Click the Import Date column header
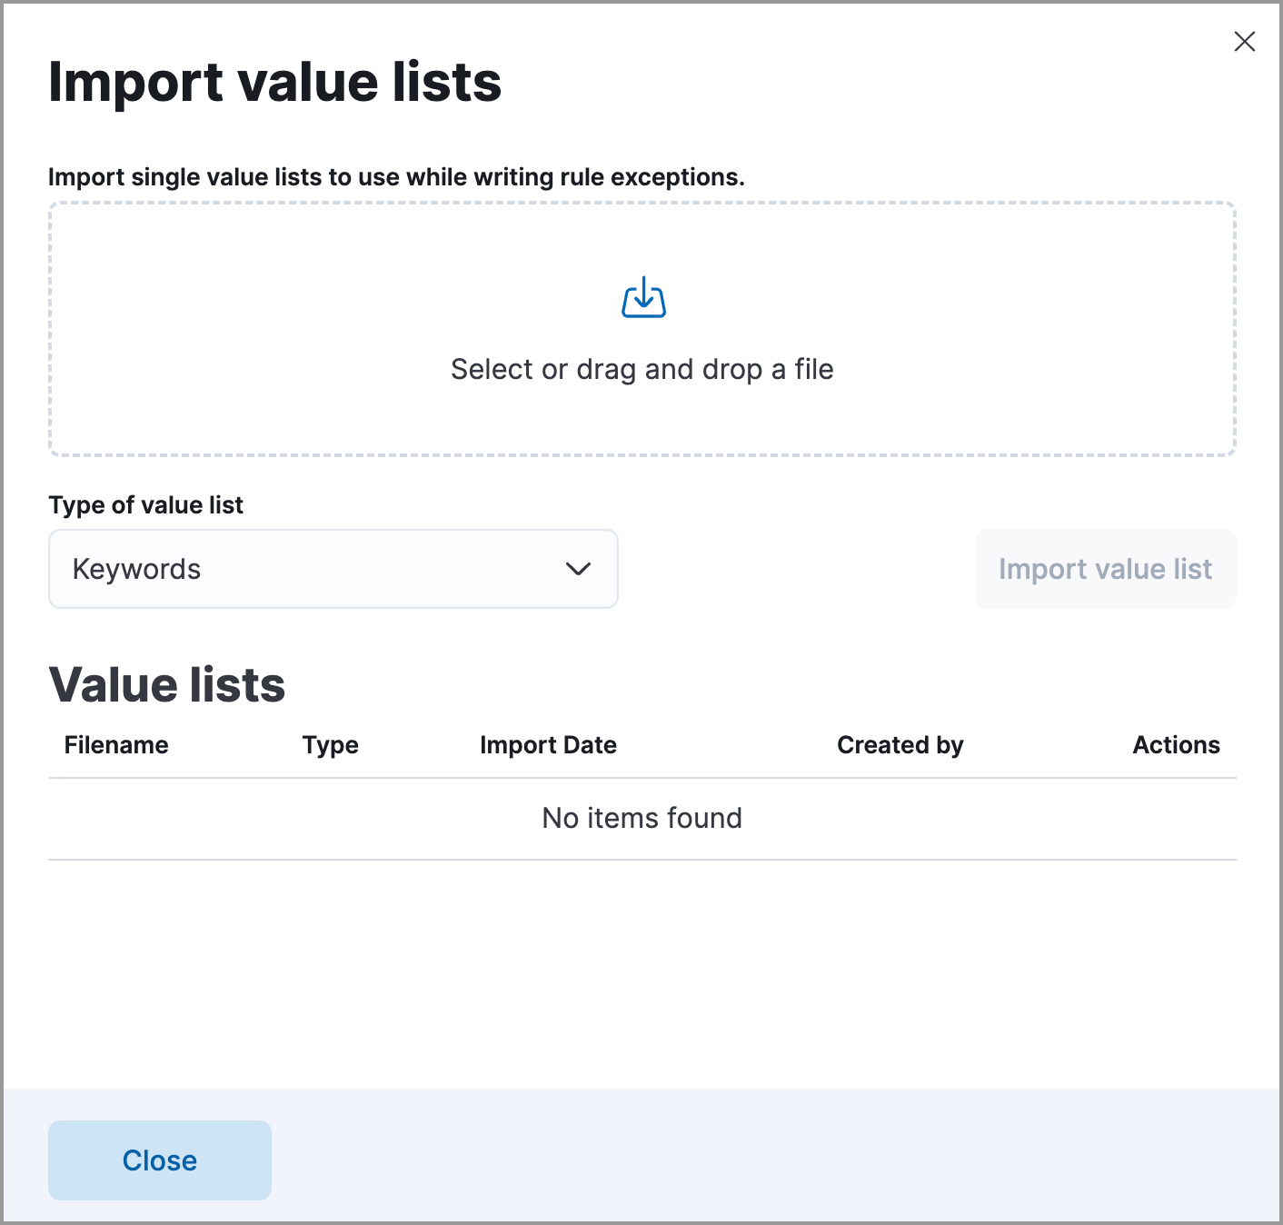The height and width of the screenshot is (1225, 1283). click(x=548, y=744)
